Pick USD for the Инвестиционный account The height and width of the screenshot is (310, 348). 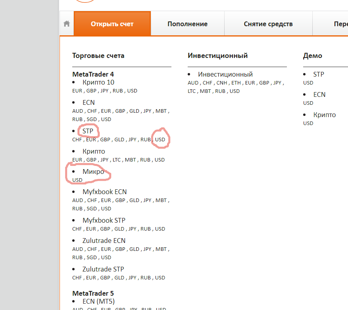235,91
